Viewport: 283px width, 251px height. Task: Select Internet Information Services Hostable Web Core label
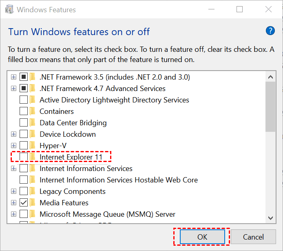(x=119, y=180)
